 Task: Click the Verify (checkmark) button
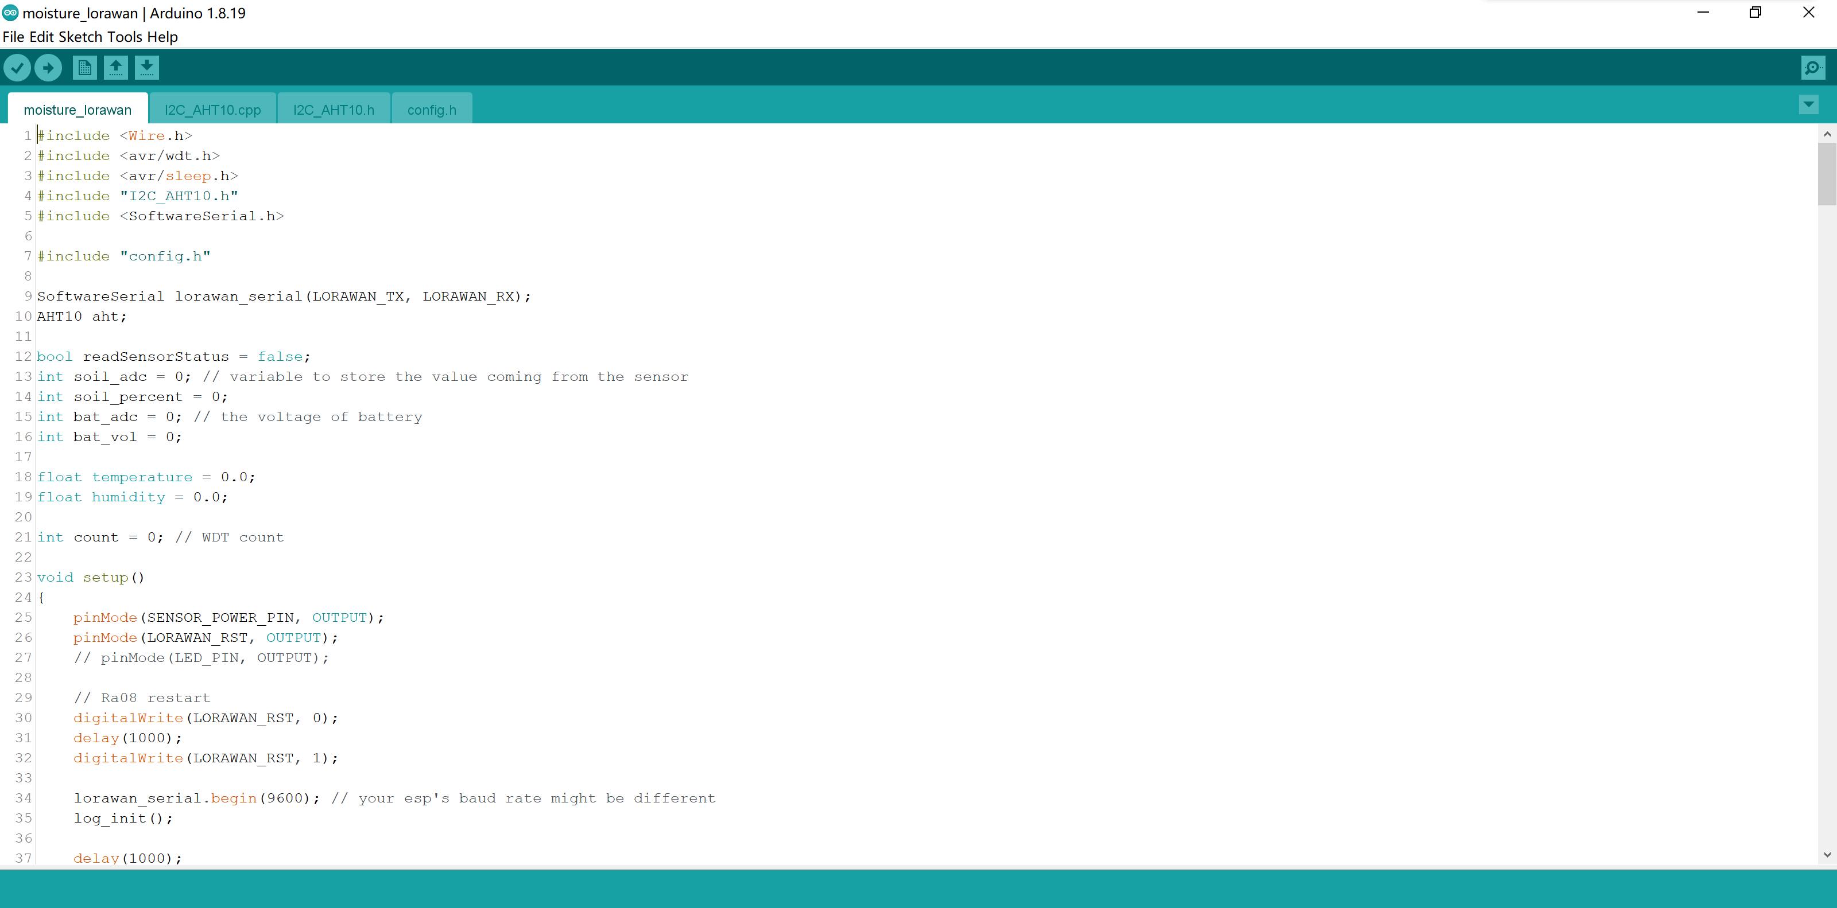(x=18, y=67)
